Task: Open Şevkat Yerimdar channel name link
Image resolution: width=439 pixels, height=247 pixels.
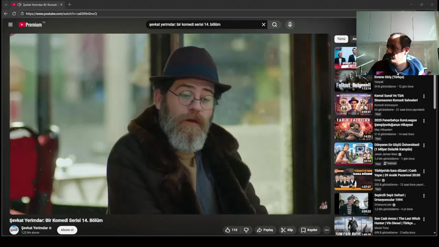Action: [35, 228]
